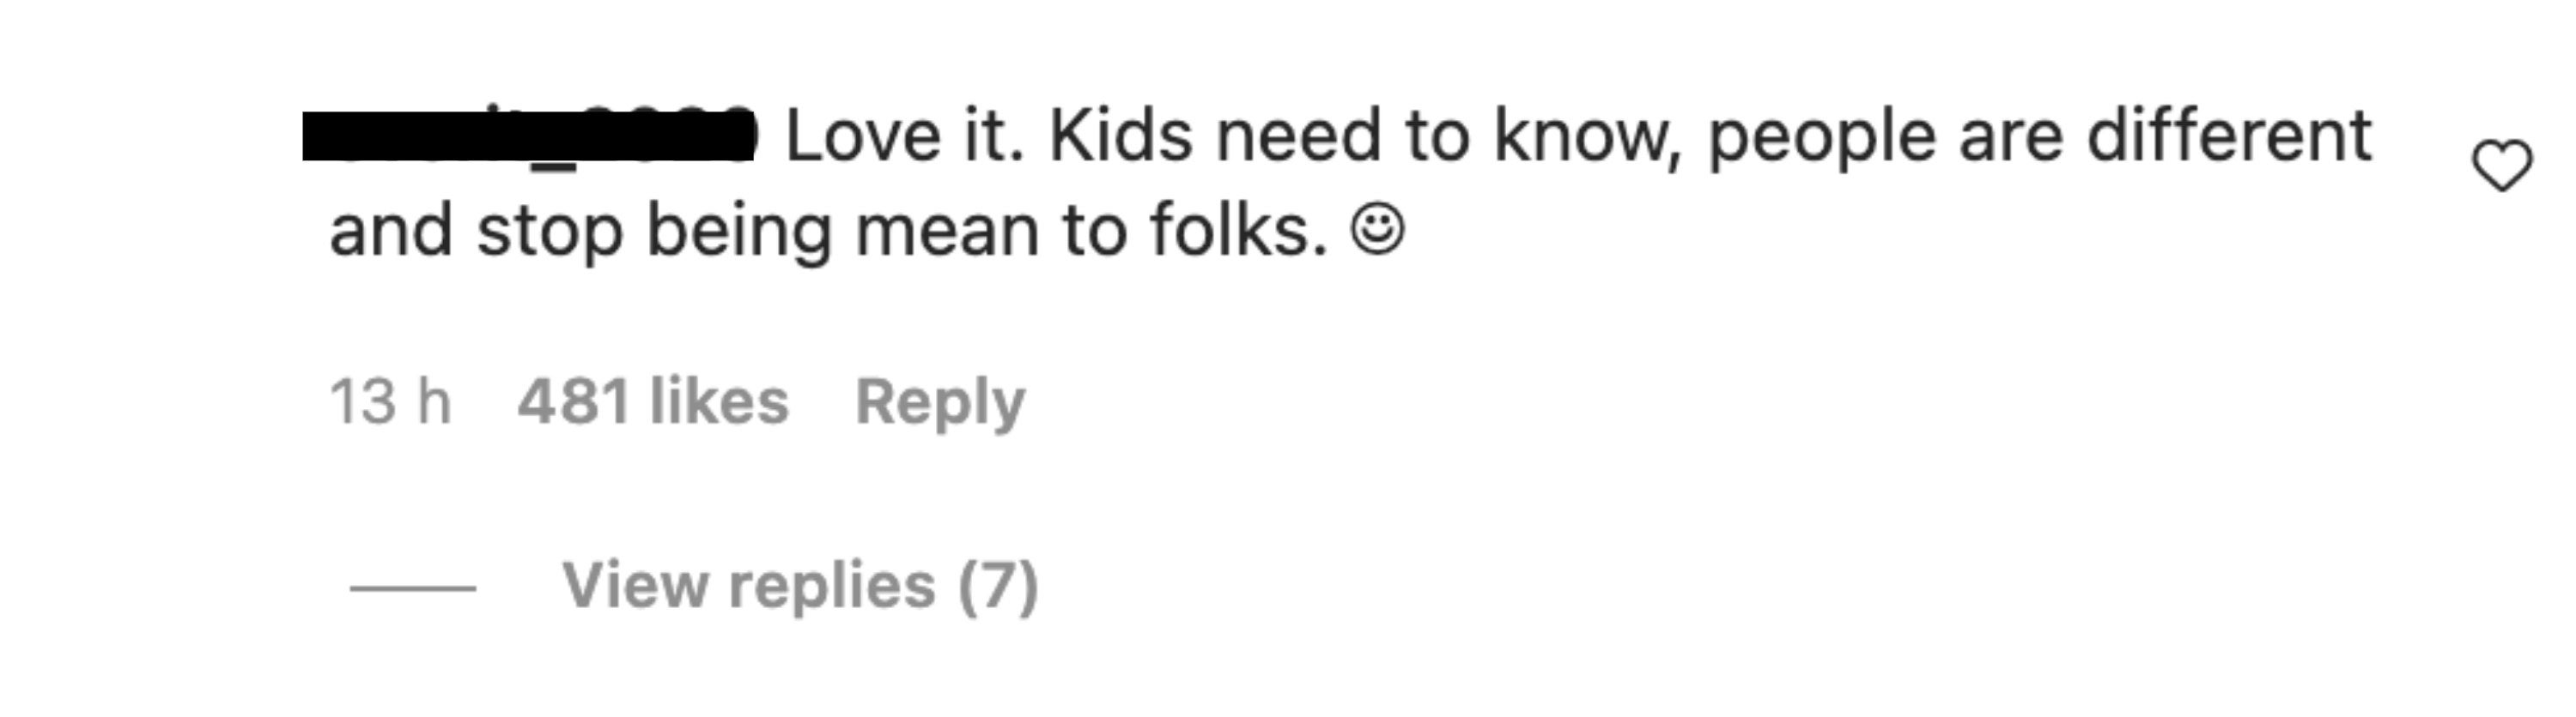Screen dimensions: 2576x717
Task: Click the word 'folks.' before the emoji
Action: [x=1239, y=231]
